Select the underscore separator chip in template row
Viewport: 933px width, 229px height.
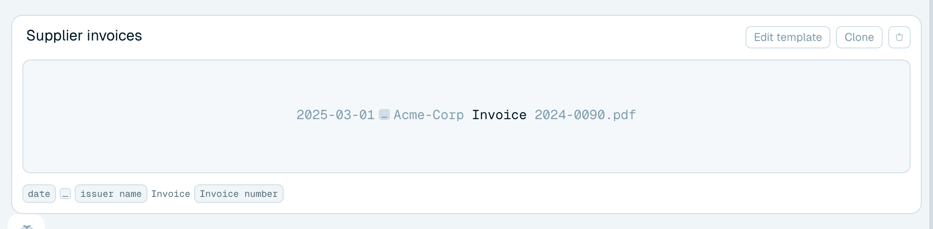pos(65,194)
